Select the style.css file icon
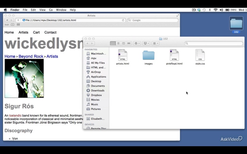The image size is (247, 154). 200,55
